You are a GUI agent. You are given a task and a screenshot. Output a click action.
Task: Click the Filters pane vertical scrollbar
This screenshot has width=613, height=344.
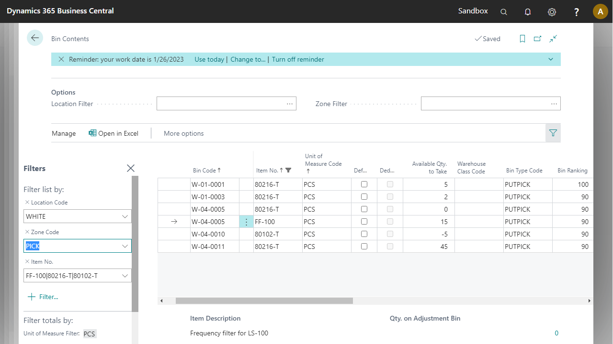(135, 244)
